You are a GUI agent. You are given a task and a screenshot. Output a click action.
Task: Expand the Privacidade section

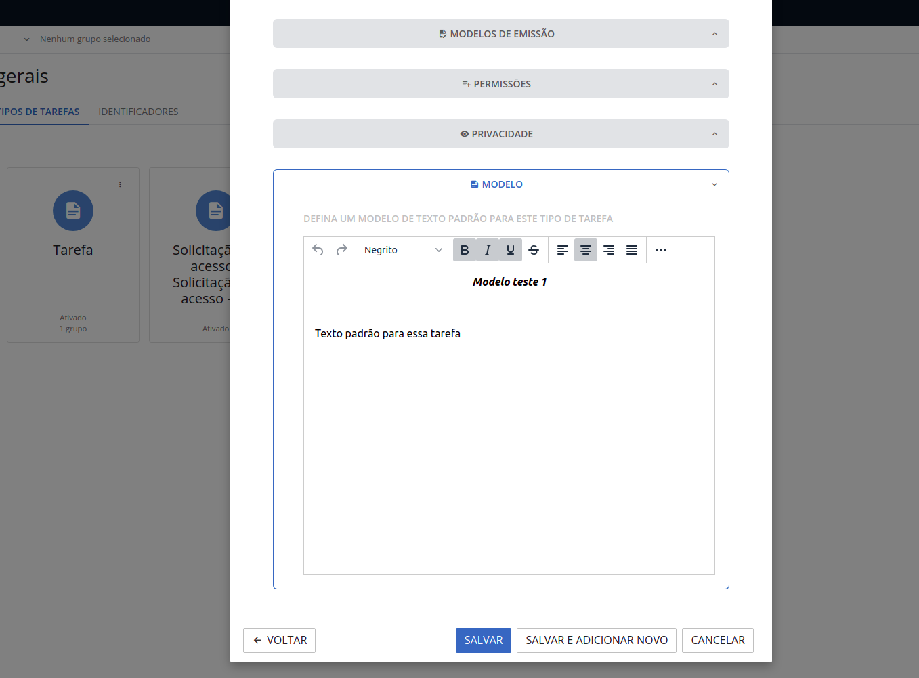coord(500,134)
